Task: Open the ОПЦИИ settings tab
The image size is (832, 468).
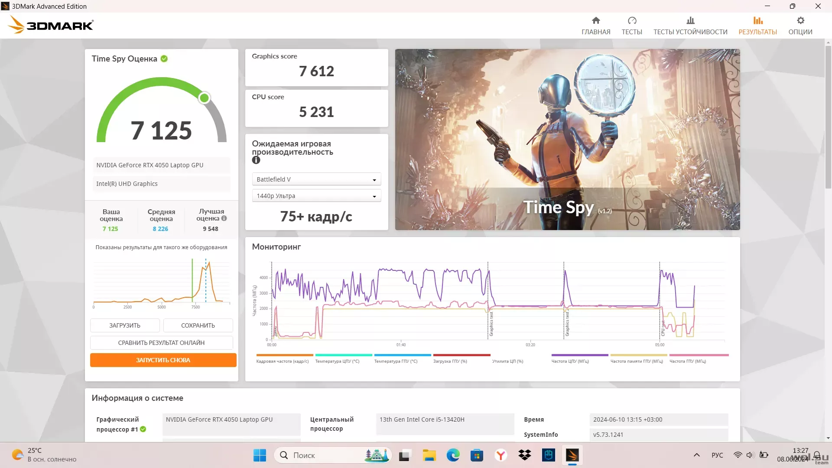Action: tap(800, 26)
